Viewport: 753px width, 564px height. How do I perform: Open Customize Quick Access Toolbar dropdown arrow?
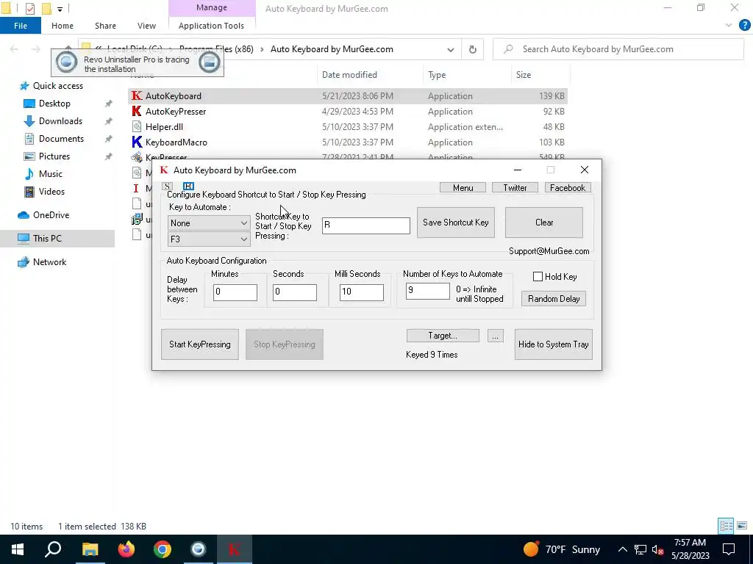tap(60, 9)
